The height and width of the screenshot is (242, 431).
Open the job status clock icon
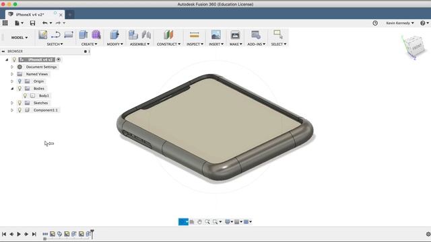(375, 23)
